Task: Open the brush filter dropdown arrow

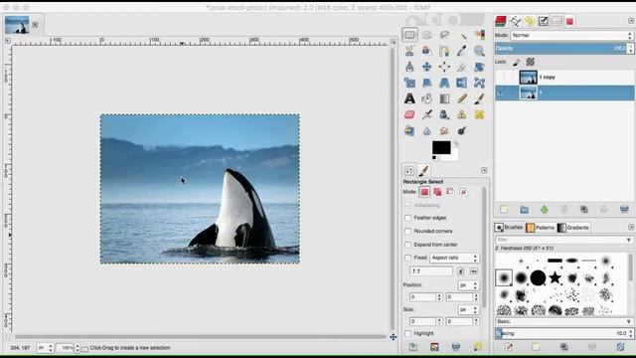Action: click(x=629, y=240)
